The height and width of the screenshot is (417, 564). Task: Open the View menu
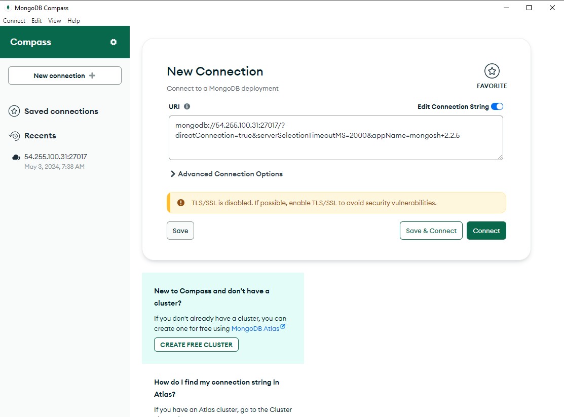[x=54, y=21]
